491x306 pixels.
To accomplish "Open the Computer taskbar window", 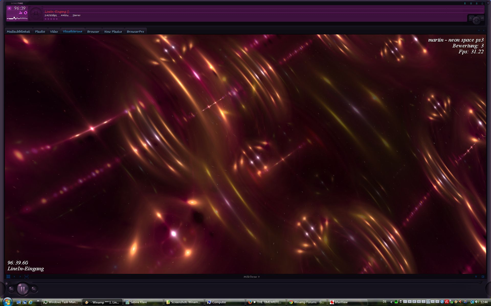I will click(225, 302).
